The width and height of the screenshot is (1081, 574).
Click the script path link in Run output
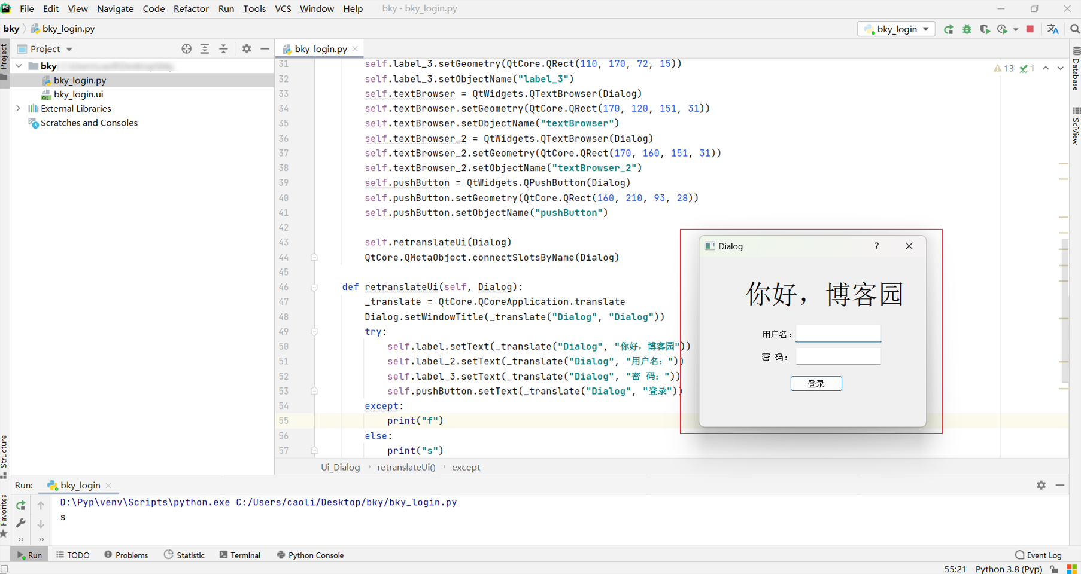point(346,502)
